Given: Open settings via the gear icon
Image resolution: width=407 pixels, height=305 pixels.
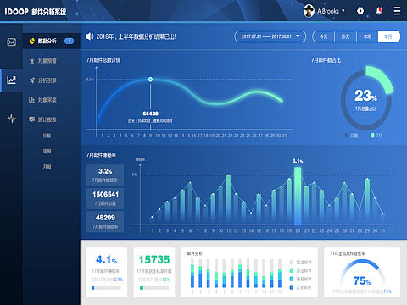Looking at the screenshot, I should point(360,11).
